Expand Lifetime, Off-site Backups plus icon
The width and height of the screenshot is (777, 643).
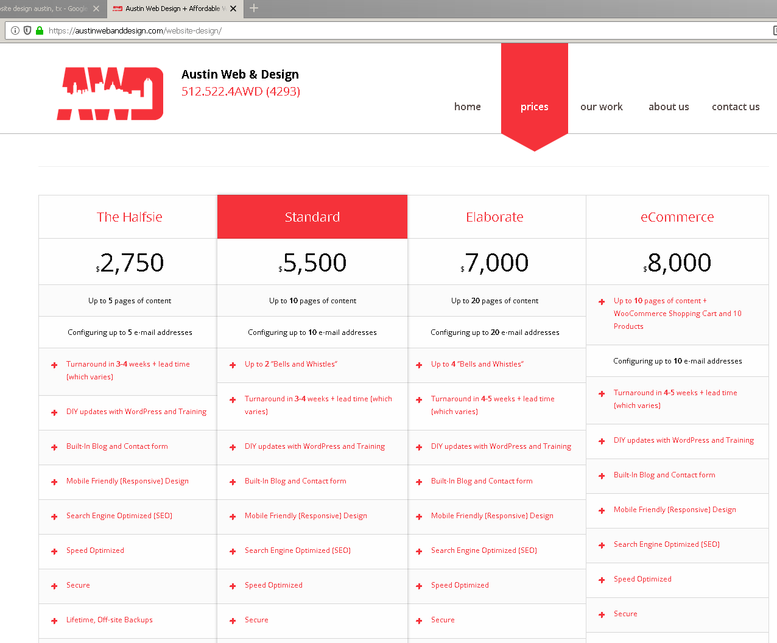point(54,620)
